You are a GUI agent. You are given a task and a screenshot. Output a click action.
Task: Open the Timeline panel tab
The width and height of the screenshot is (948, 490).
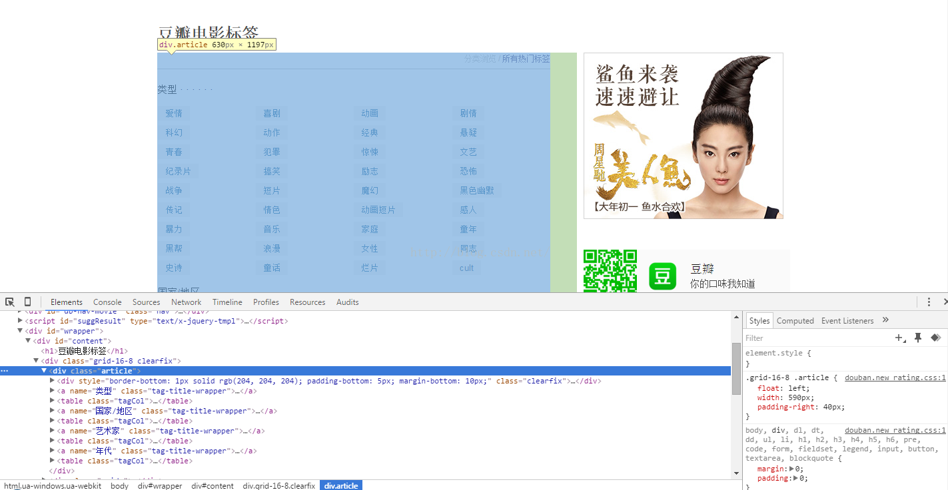click(227, 302)
